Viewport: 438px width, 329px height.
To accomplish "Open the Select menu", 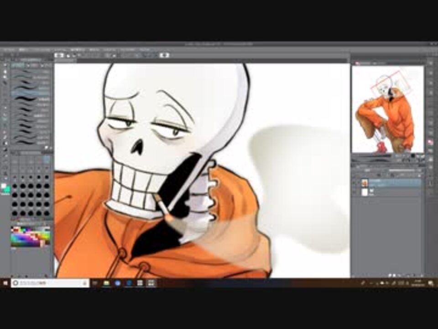I will tap(78, 49).
